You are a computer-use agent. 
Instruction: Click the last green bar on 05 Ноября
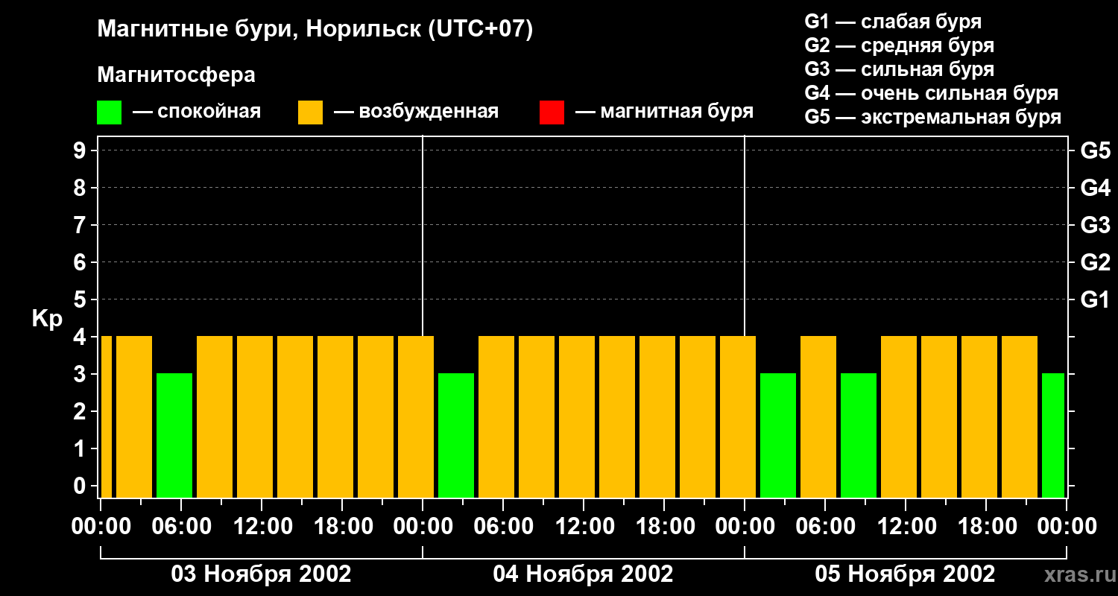coord(1053,435)
